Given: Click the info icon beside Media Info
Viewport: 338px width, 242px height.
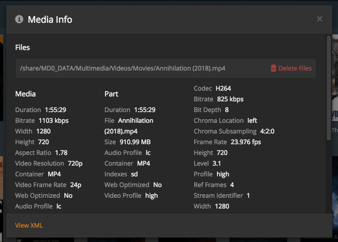Looking at the screenshot, I should [19, 19].
